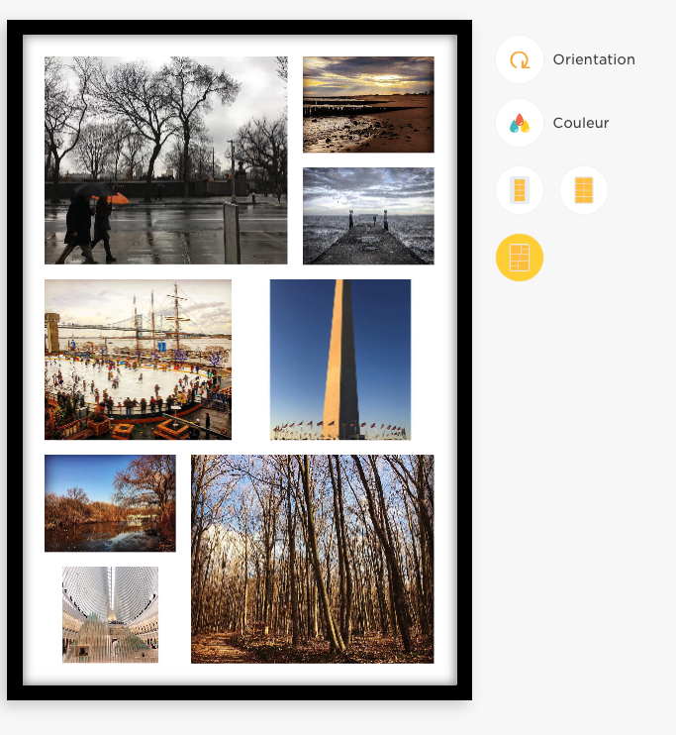Select the two-column grid layout icon
The width and height of the screenshot is (676, 735).
583,190
